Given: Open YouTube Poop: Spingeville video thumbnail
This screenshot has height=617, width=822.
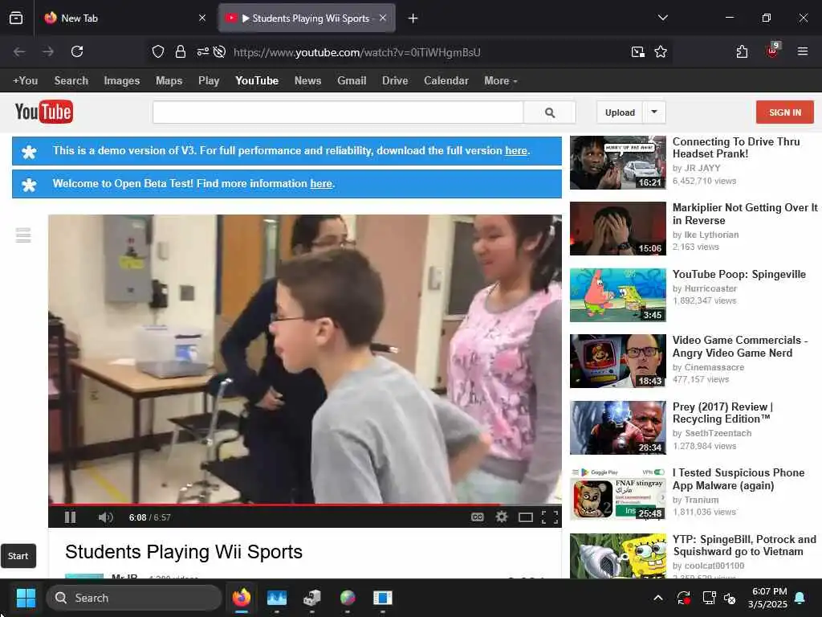Looking at the screenshot, I should (618, 295).
